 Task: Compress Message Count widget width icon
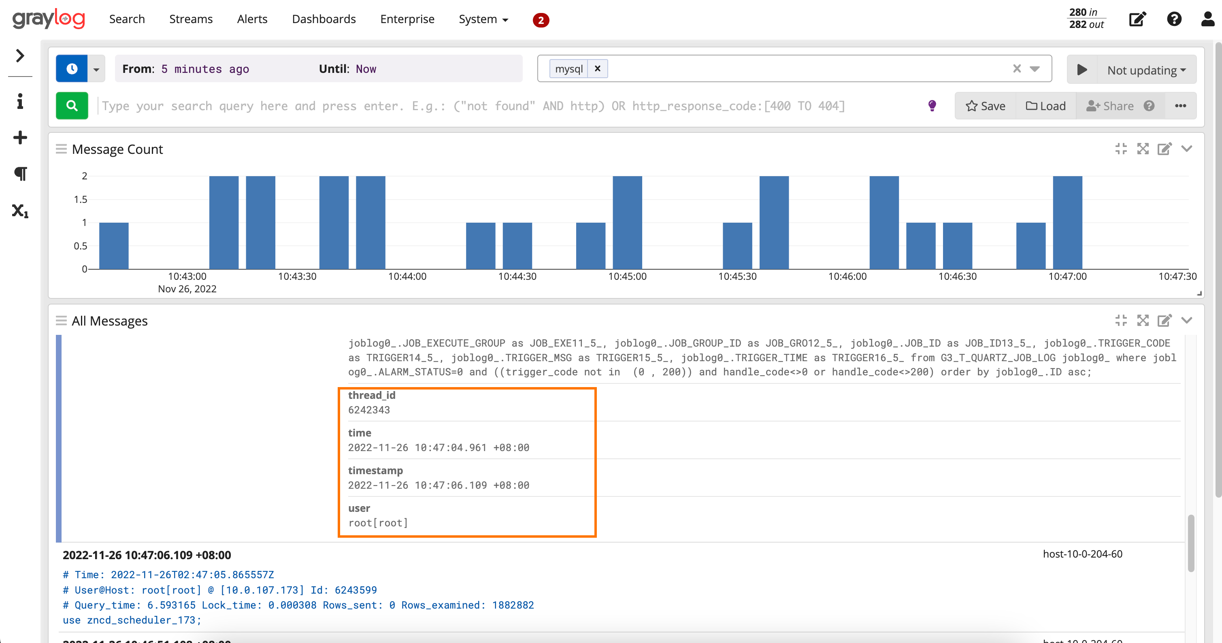tap(1121, 149)
